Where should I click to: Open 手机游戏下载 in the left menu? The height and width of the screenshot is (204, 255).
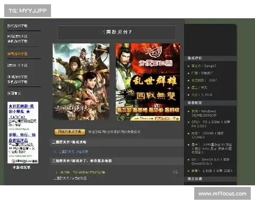[17, 82]
